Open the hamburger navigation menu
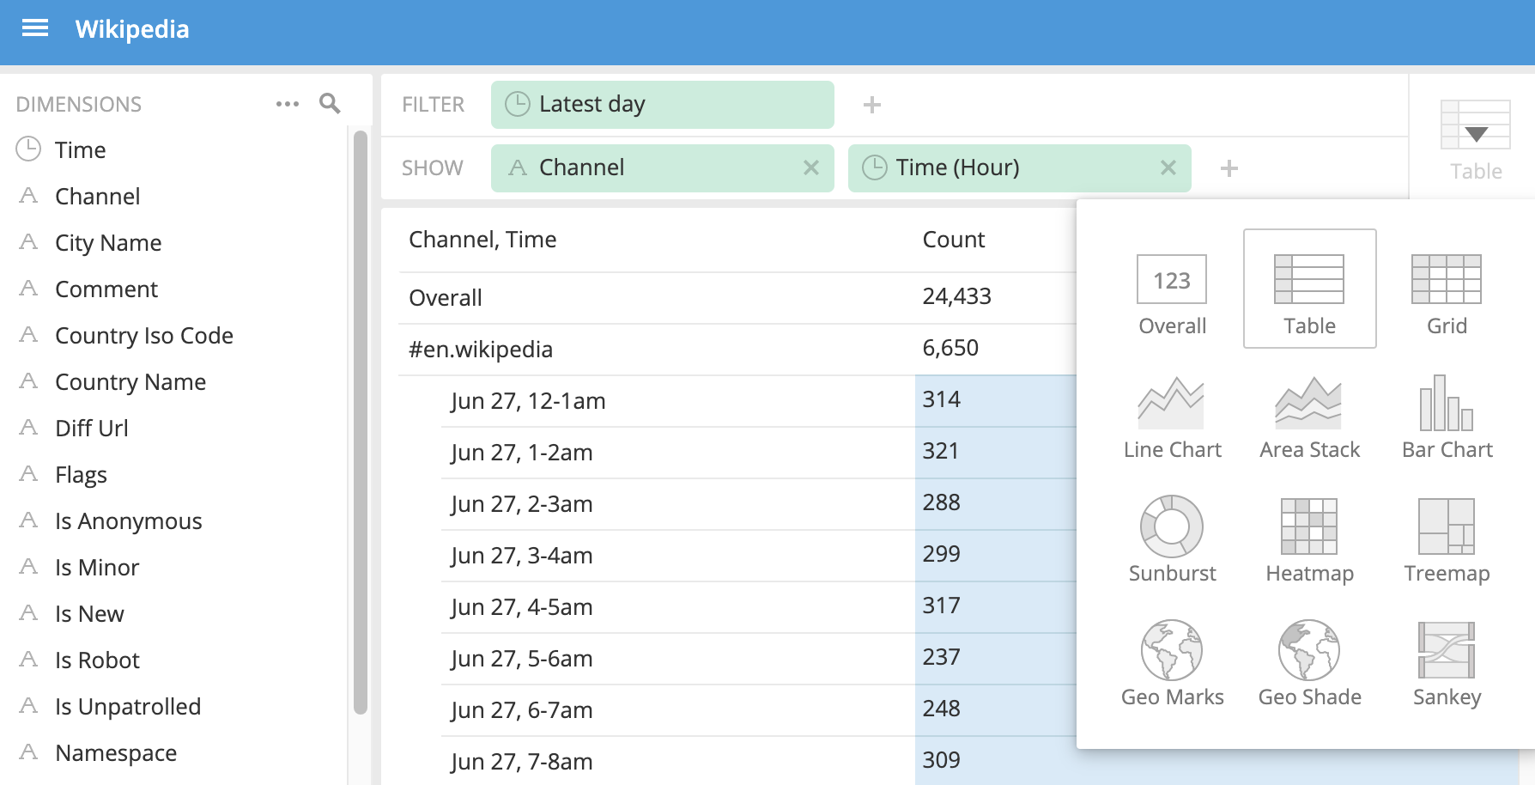Image resolution: width=1535 pixels, height=785 pixels. 35,28
